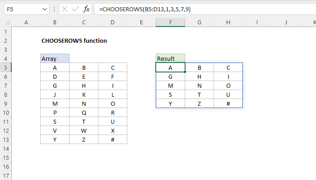The image size is (316, 180).
Task: Click the fill handle on cell F5
Action: [x=185, y=72]
